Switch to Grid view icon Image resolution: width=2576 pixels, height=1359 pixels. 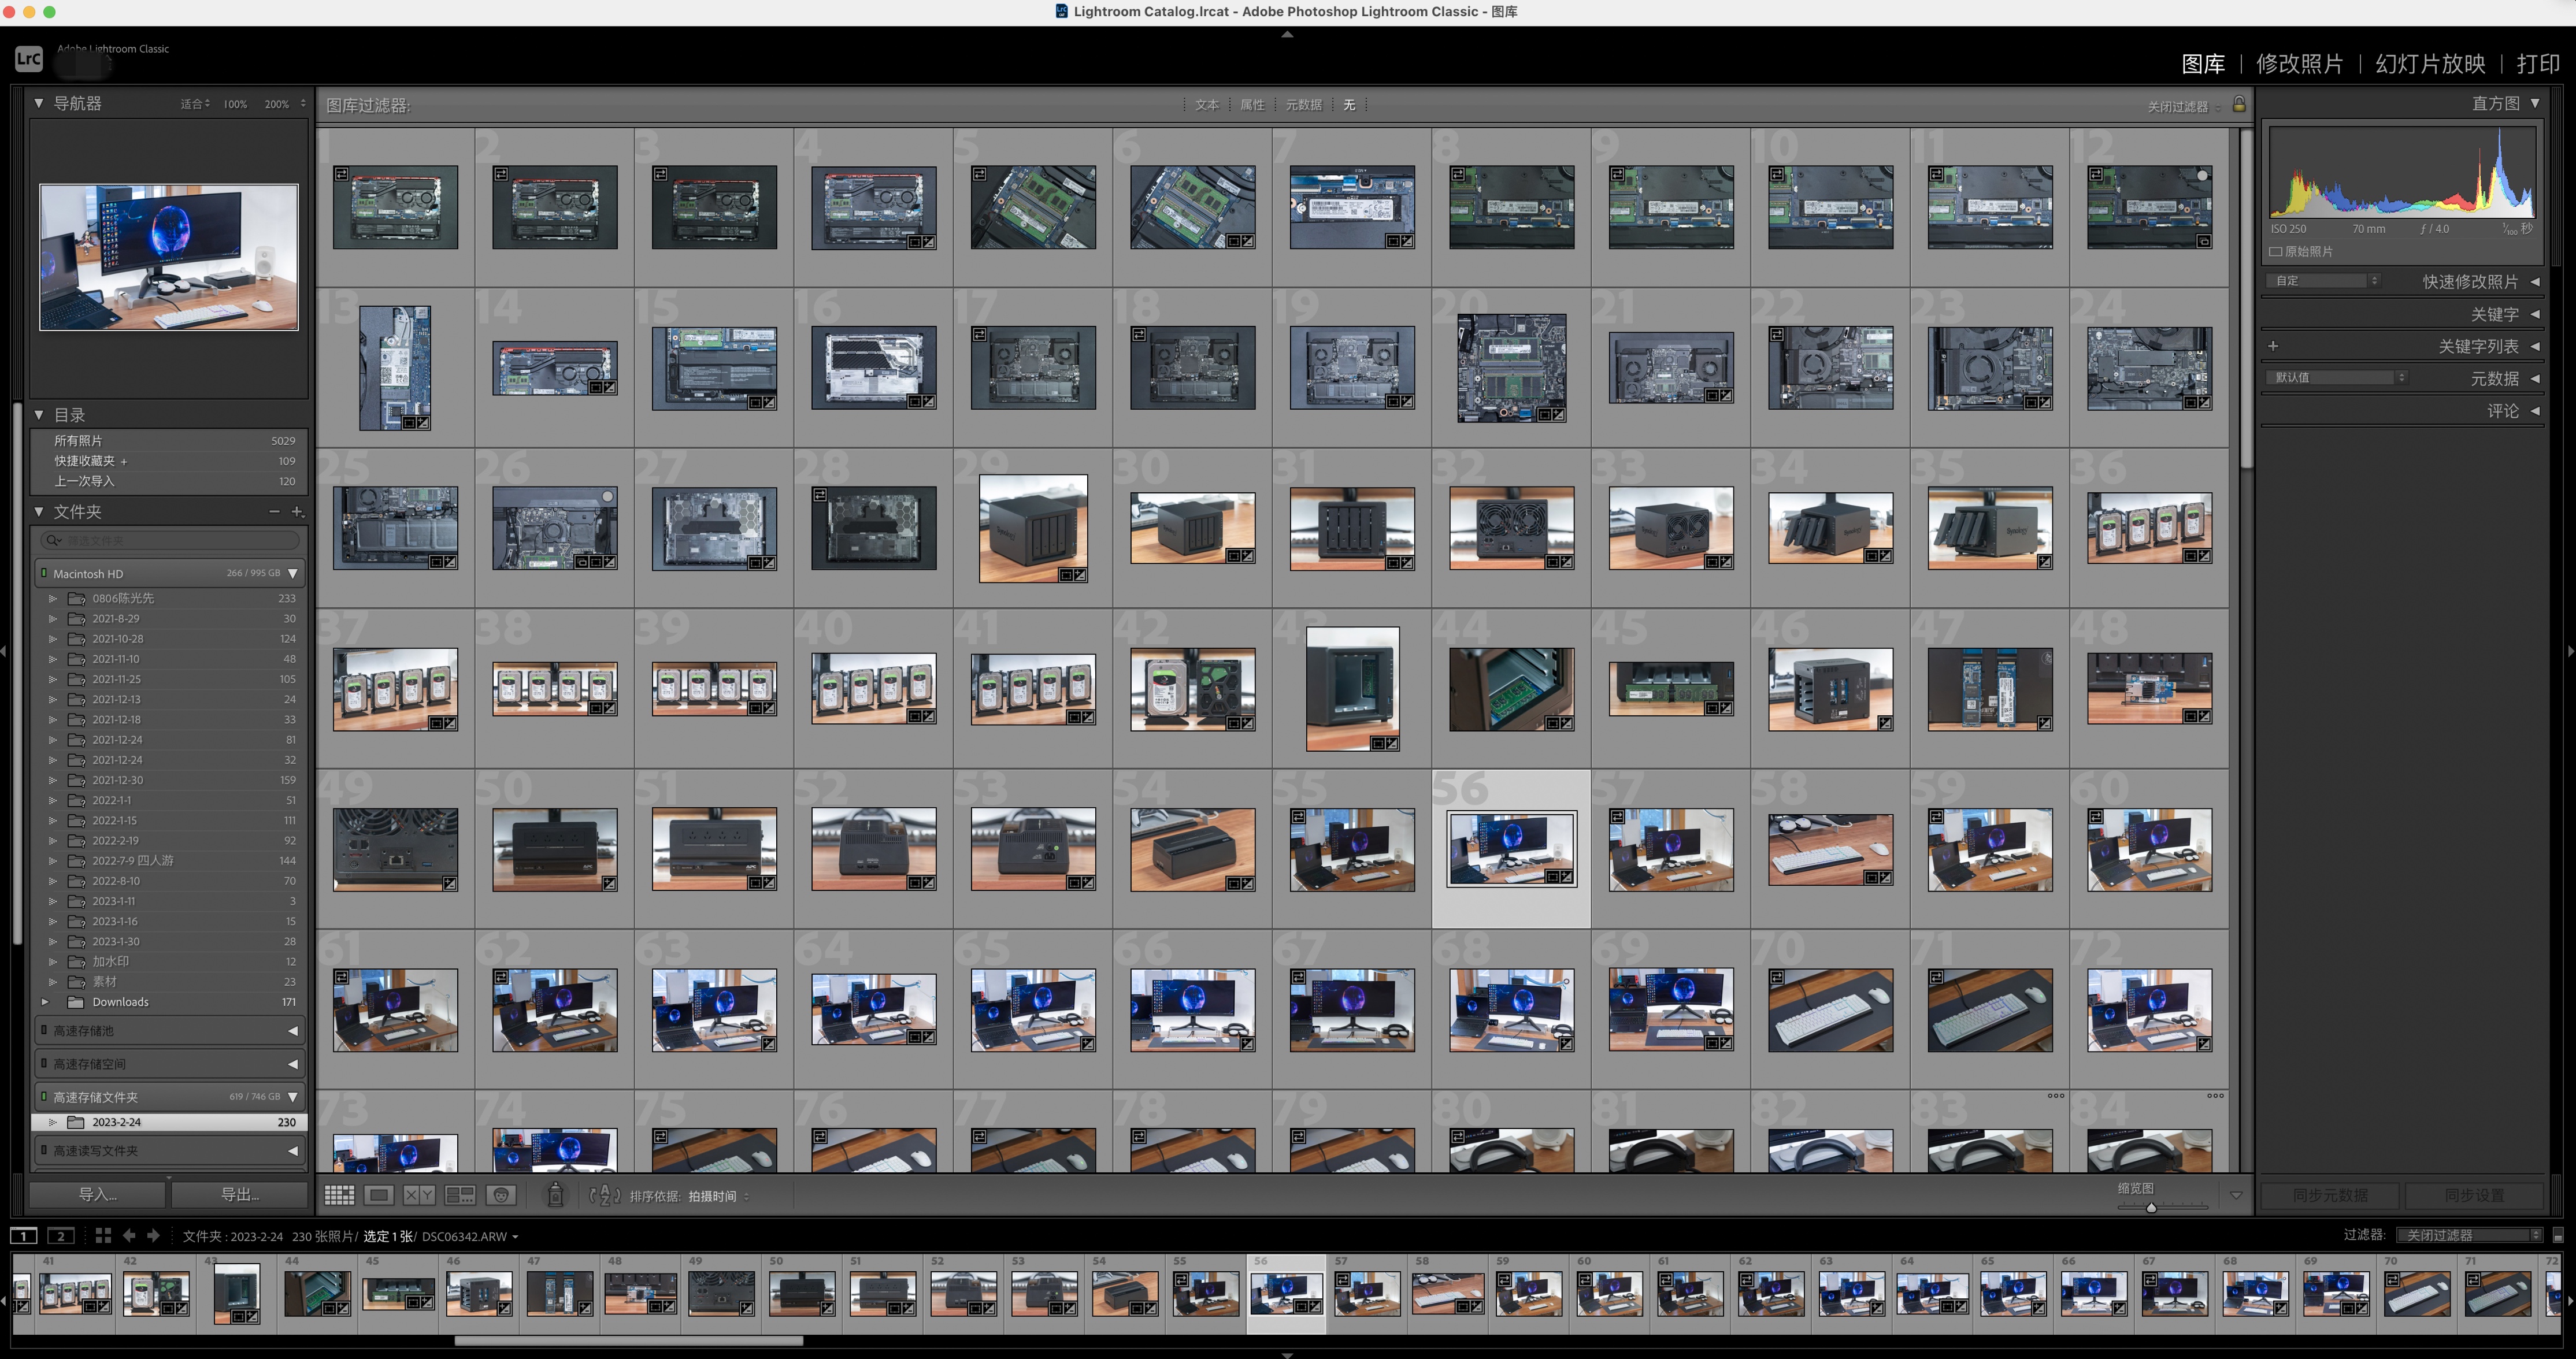click(339, 1195)
